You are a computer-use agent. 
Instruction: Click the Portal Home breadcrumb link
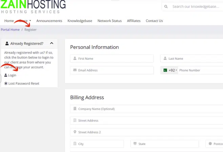pos(10,30)
